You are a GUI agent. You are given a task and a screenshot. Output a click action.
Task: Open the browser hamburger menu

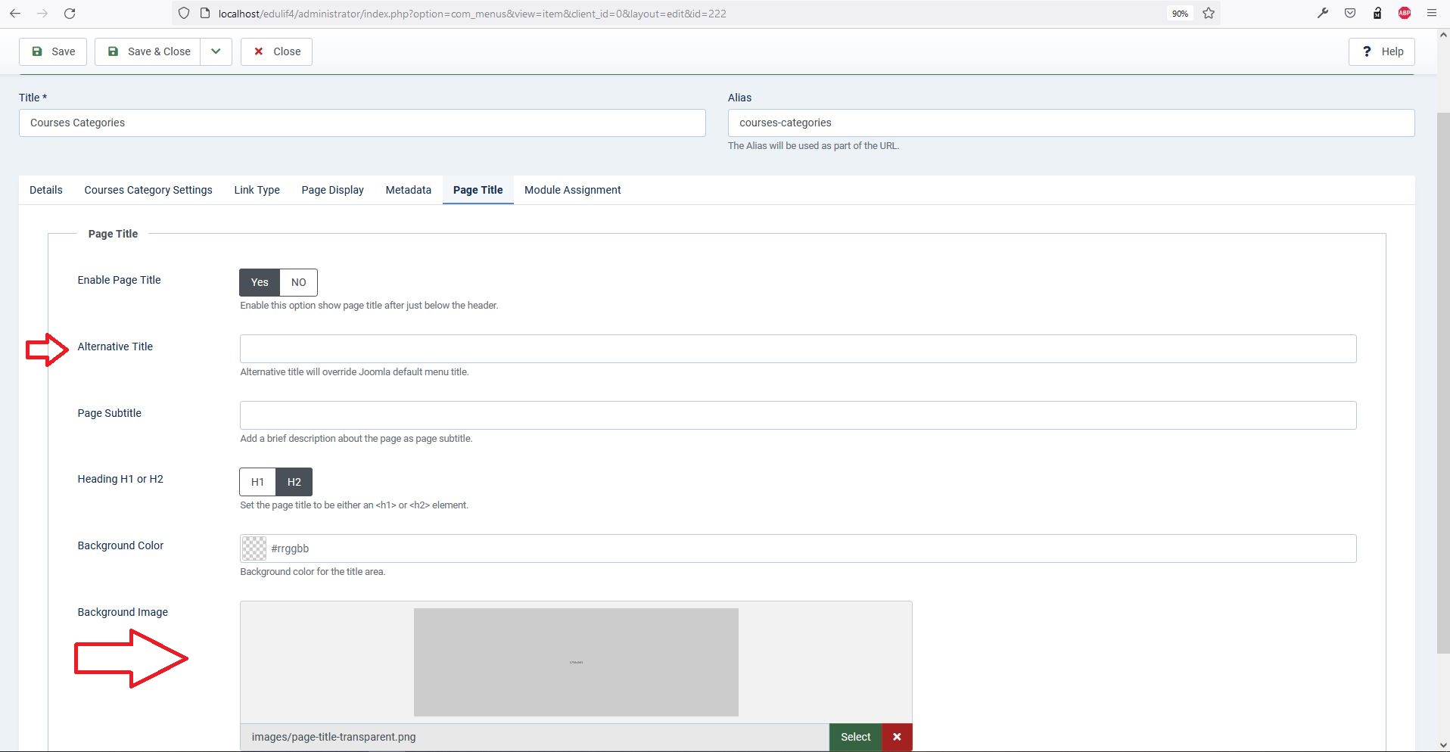pos(1432,13)
